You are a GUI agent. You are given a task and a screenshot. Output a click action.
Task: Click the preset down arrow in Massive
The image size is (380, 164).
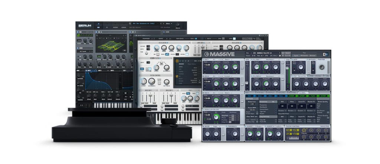(x=283, y=56)
